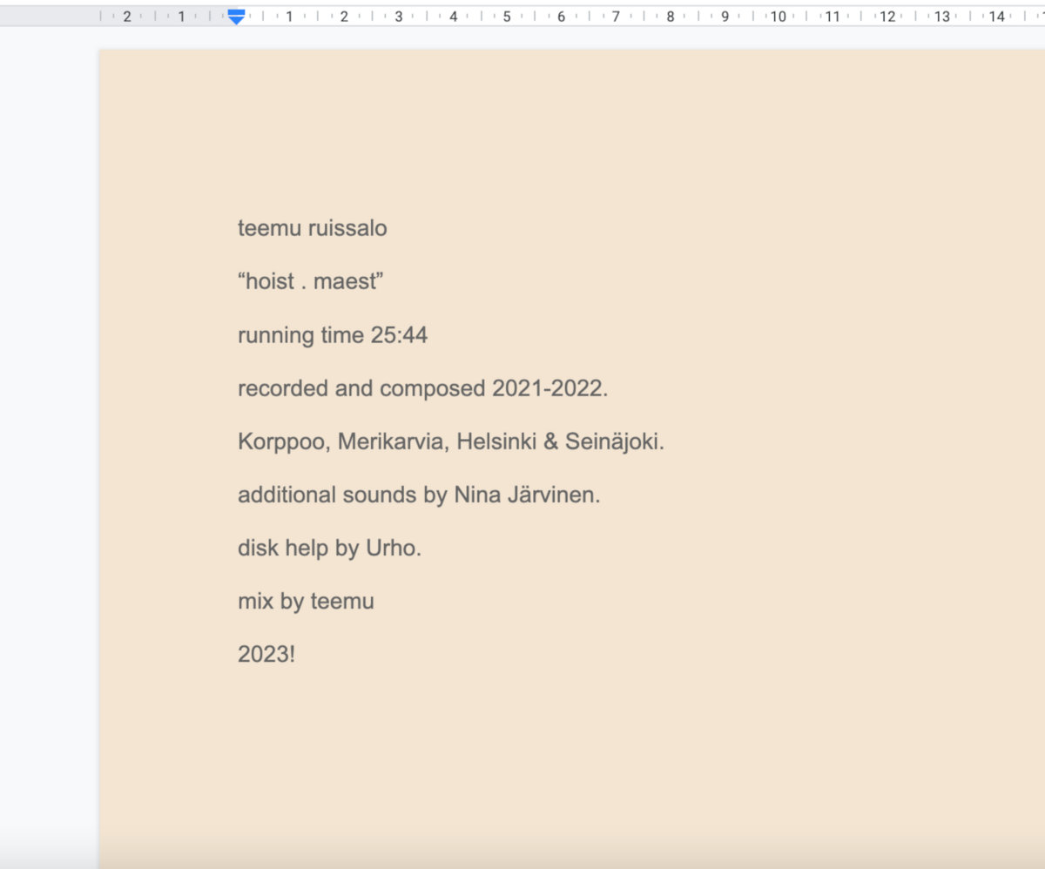Click the "2023!" text at the bottom

pyautogui.click(x=266, y=655)
